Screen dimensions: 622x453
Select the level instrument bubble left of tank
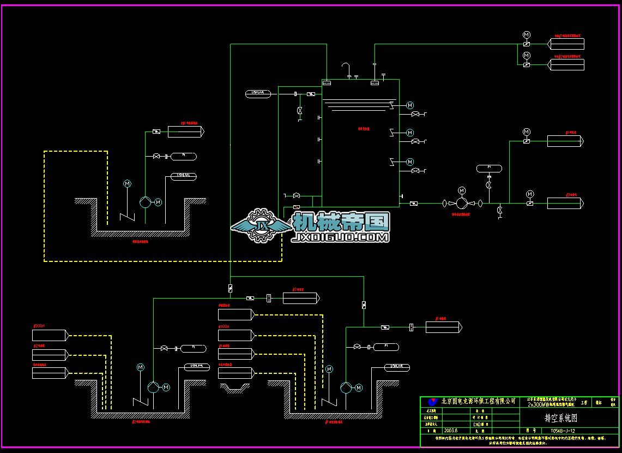pos(258,94)
